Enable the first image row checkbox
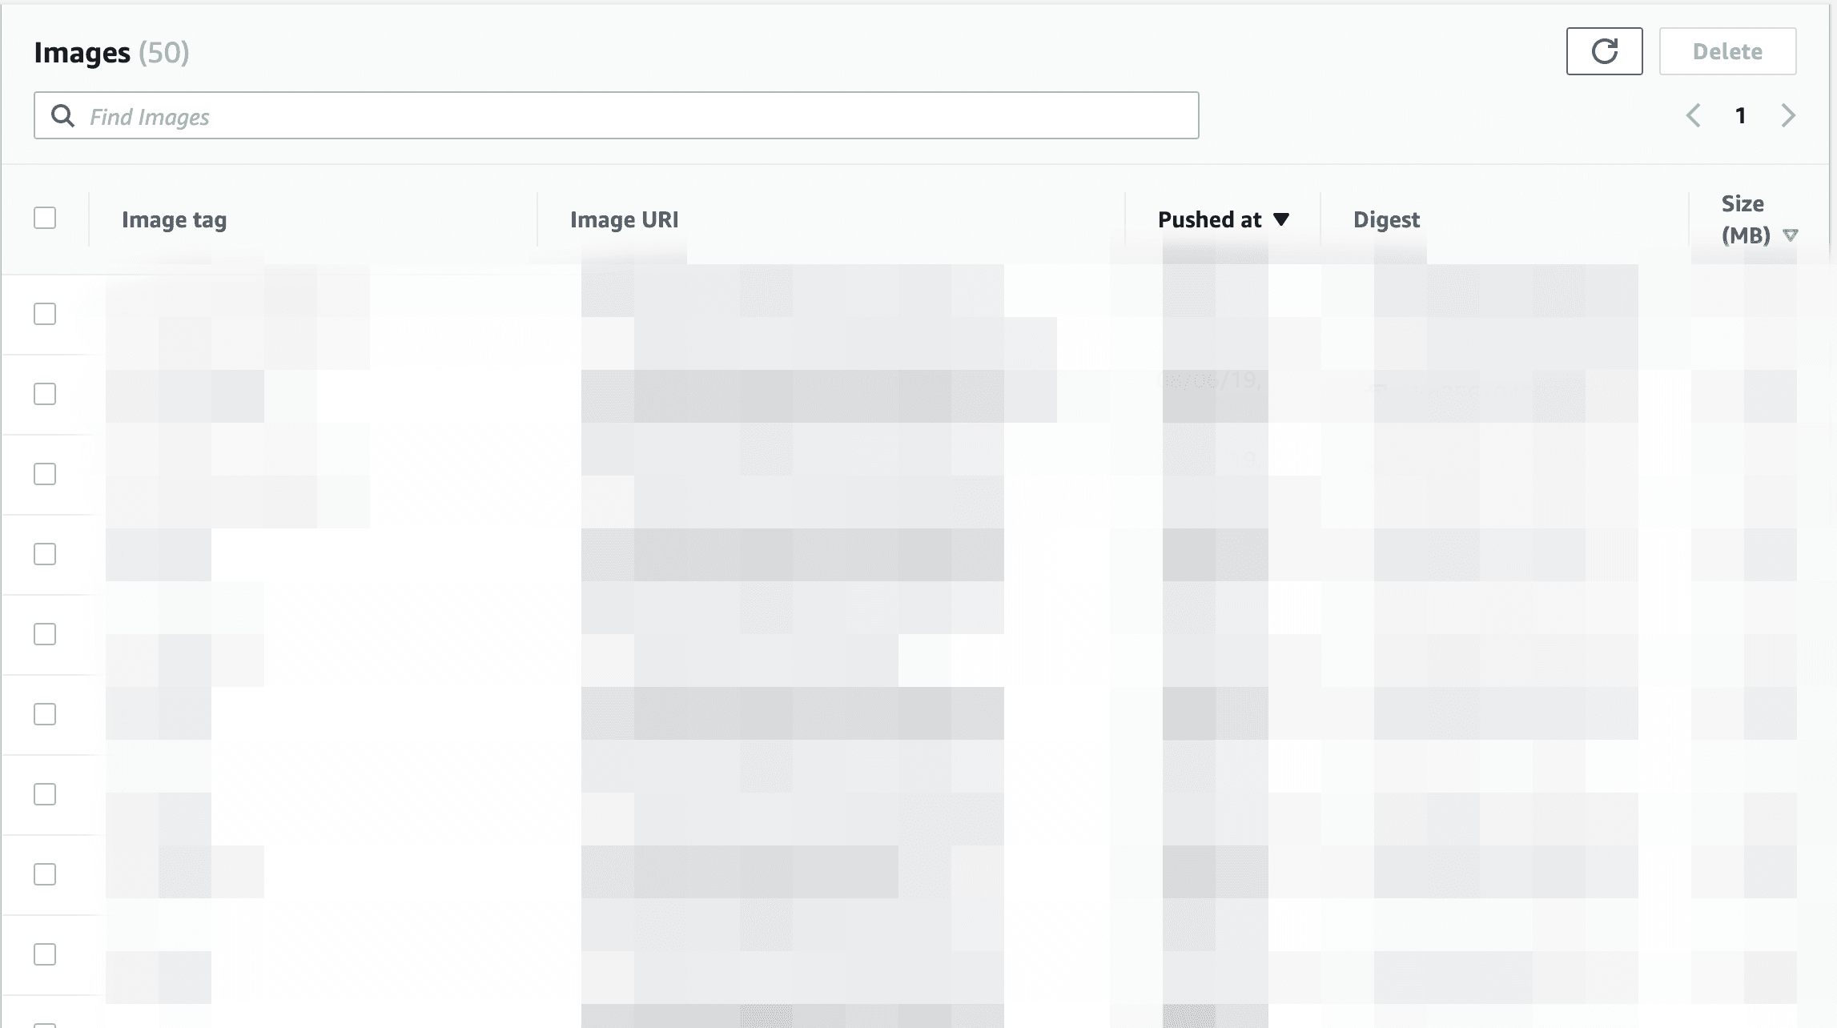The height and width of the screenshot is (1028, 1837). (x=46, y=313)
